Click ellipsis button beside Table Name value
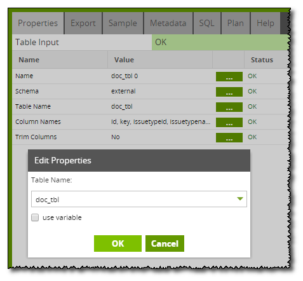This screenshot has width=303, height=281. [229, 107]
